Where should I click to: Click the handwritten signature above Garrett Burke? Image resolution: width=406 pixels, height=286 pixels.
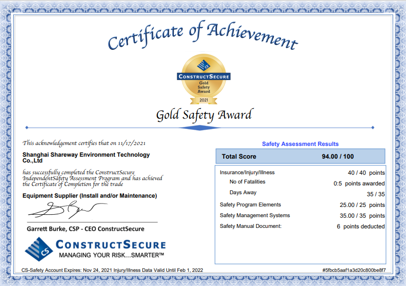[x=67, y=210]
